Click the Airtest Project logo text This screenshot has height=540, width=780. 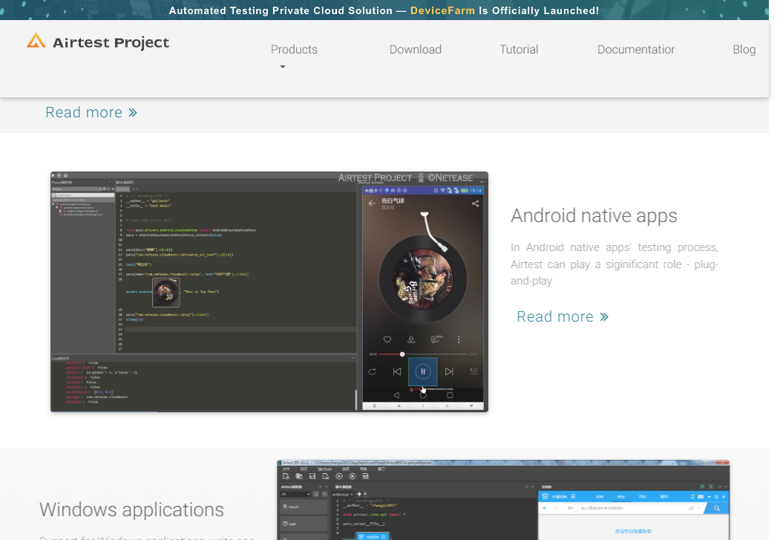point(111,43)
